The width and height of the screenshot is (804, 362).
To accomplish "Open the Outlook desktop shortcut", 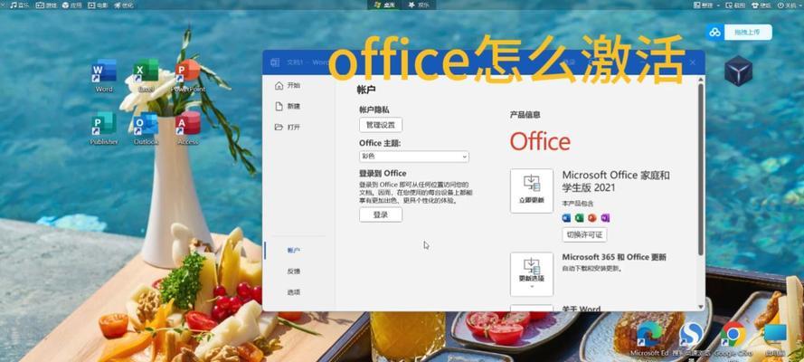I will click(x=147, y=129).
